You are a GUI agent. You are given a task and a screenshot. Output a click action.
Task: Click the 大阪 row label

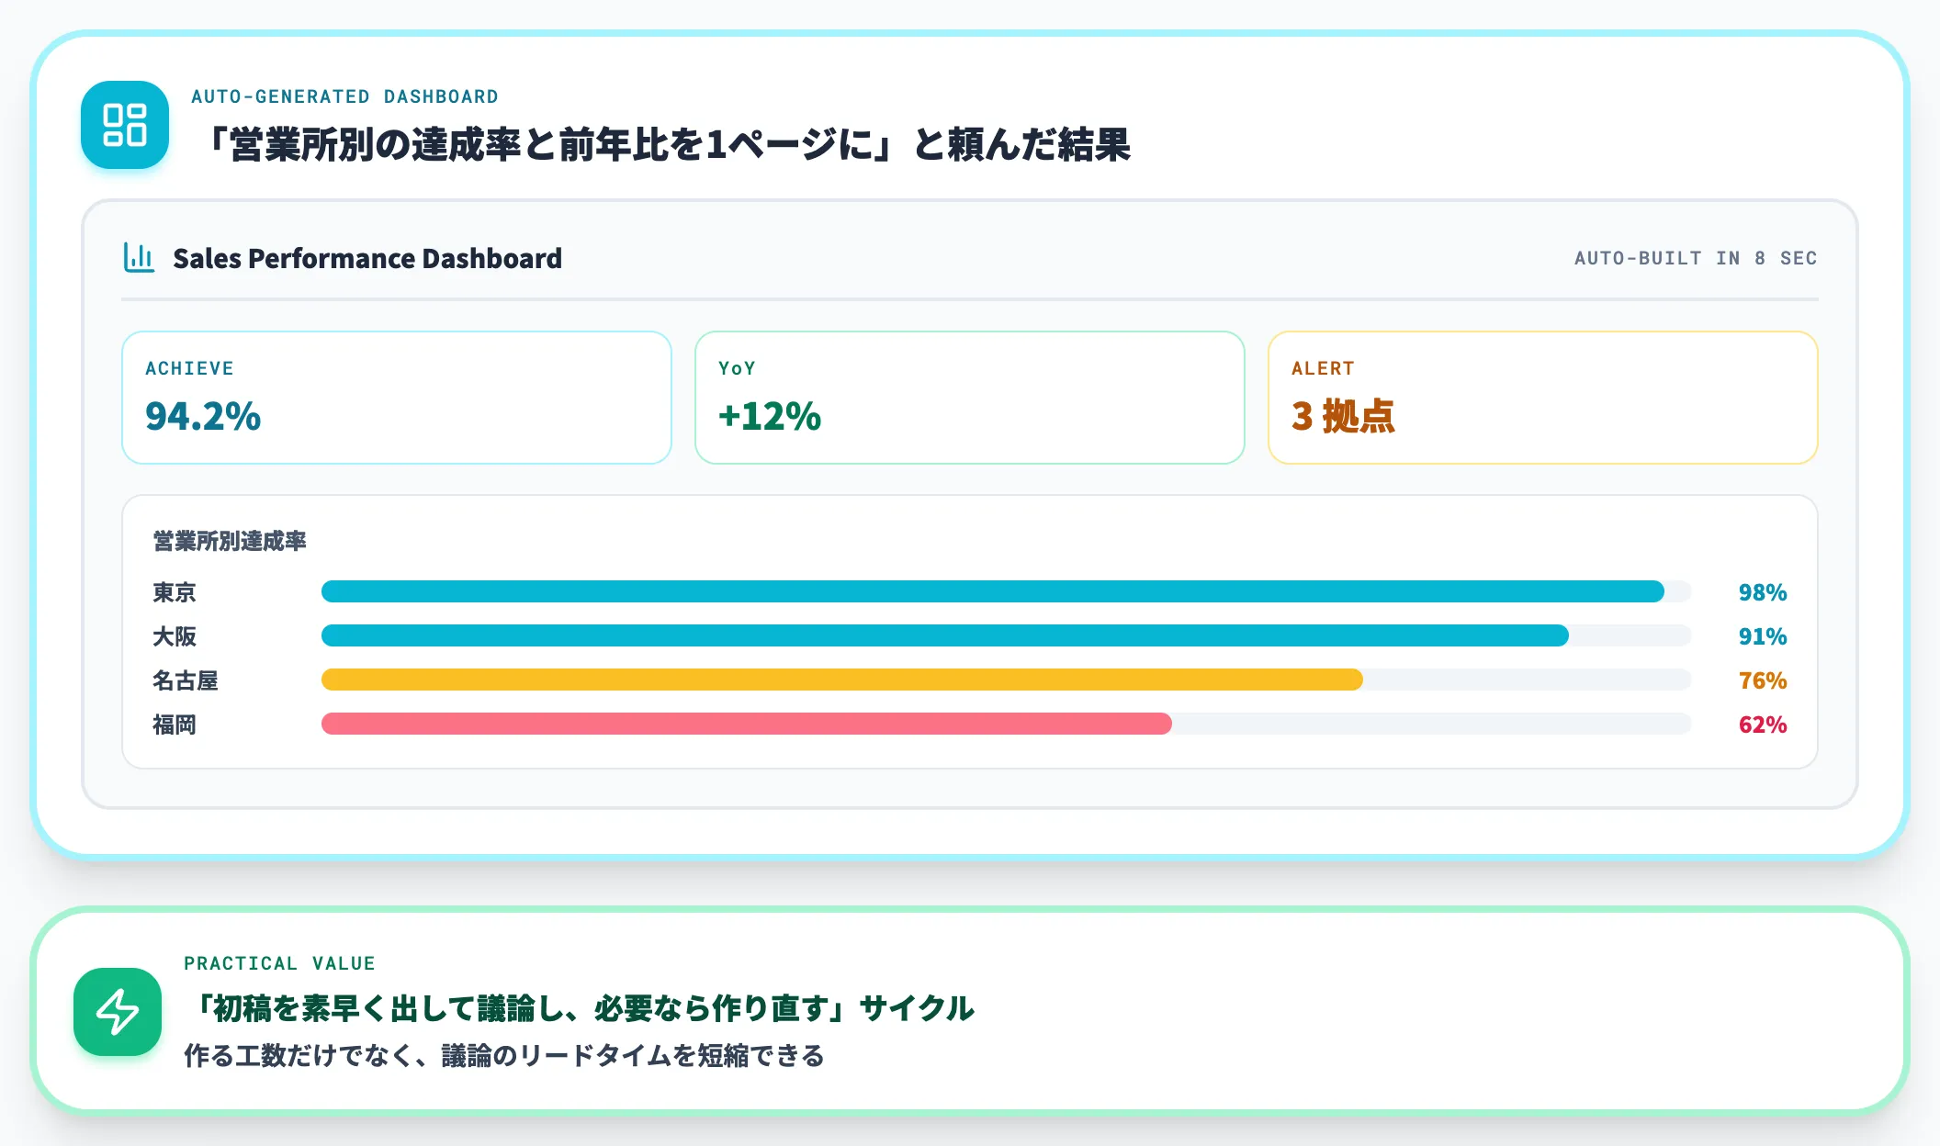click(175, 636)
